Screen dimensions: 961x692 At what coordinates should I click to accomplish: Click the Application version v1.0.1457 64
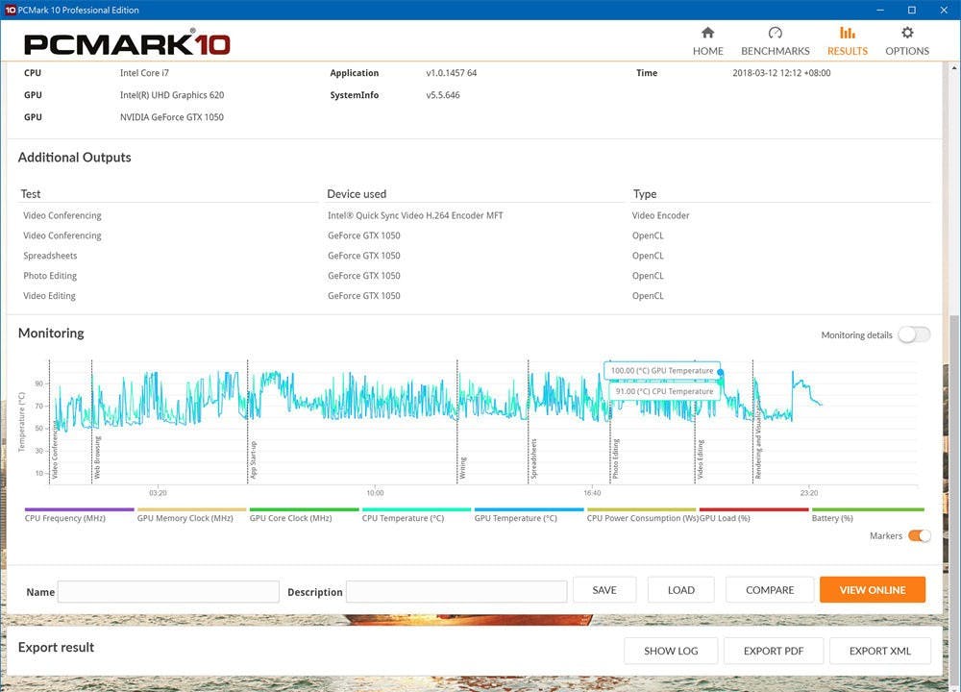pyautogui.click(x=451, y=73)
